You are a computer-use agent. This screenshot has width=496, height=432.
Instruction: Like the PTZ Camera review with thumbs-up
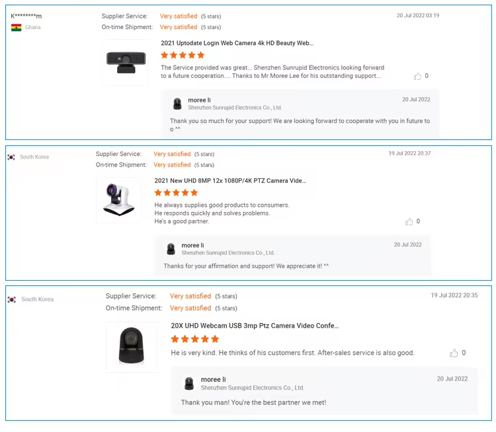[409, 221]
